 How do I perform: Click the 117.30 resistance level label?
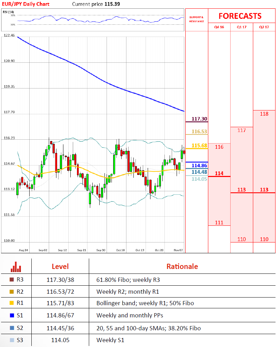(x=199, y=119)
